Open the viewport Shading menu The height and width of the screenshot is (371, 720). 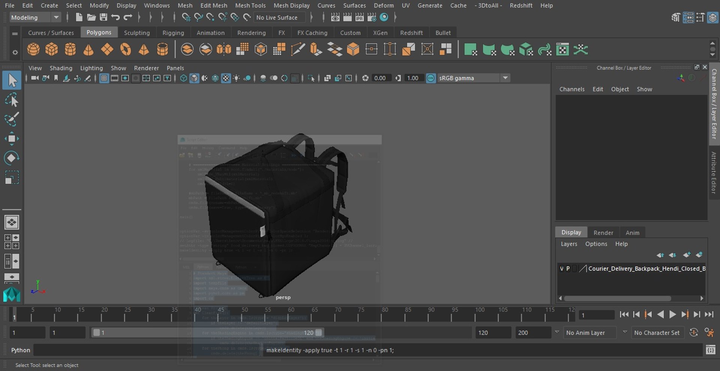[x=61, y=68]
